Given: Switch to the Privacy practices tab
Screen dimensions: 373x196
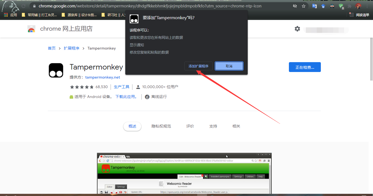Looking at the screenshot, I should coord(161,126).
